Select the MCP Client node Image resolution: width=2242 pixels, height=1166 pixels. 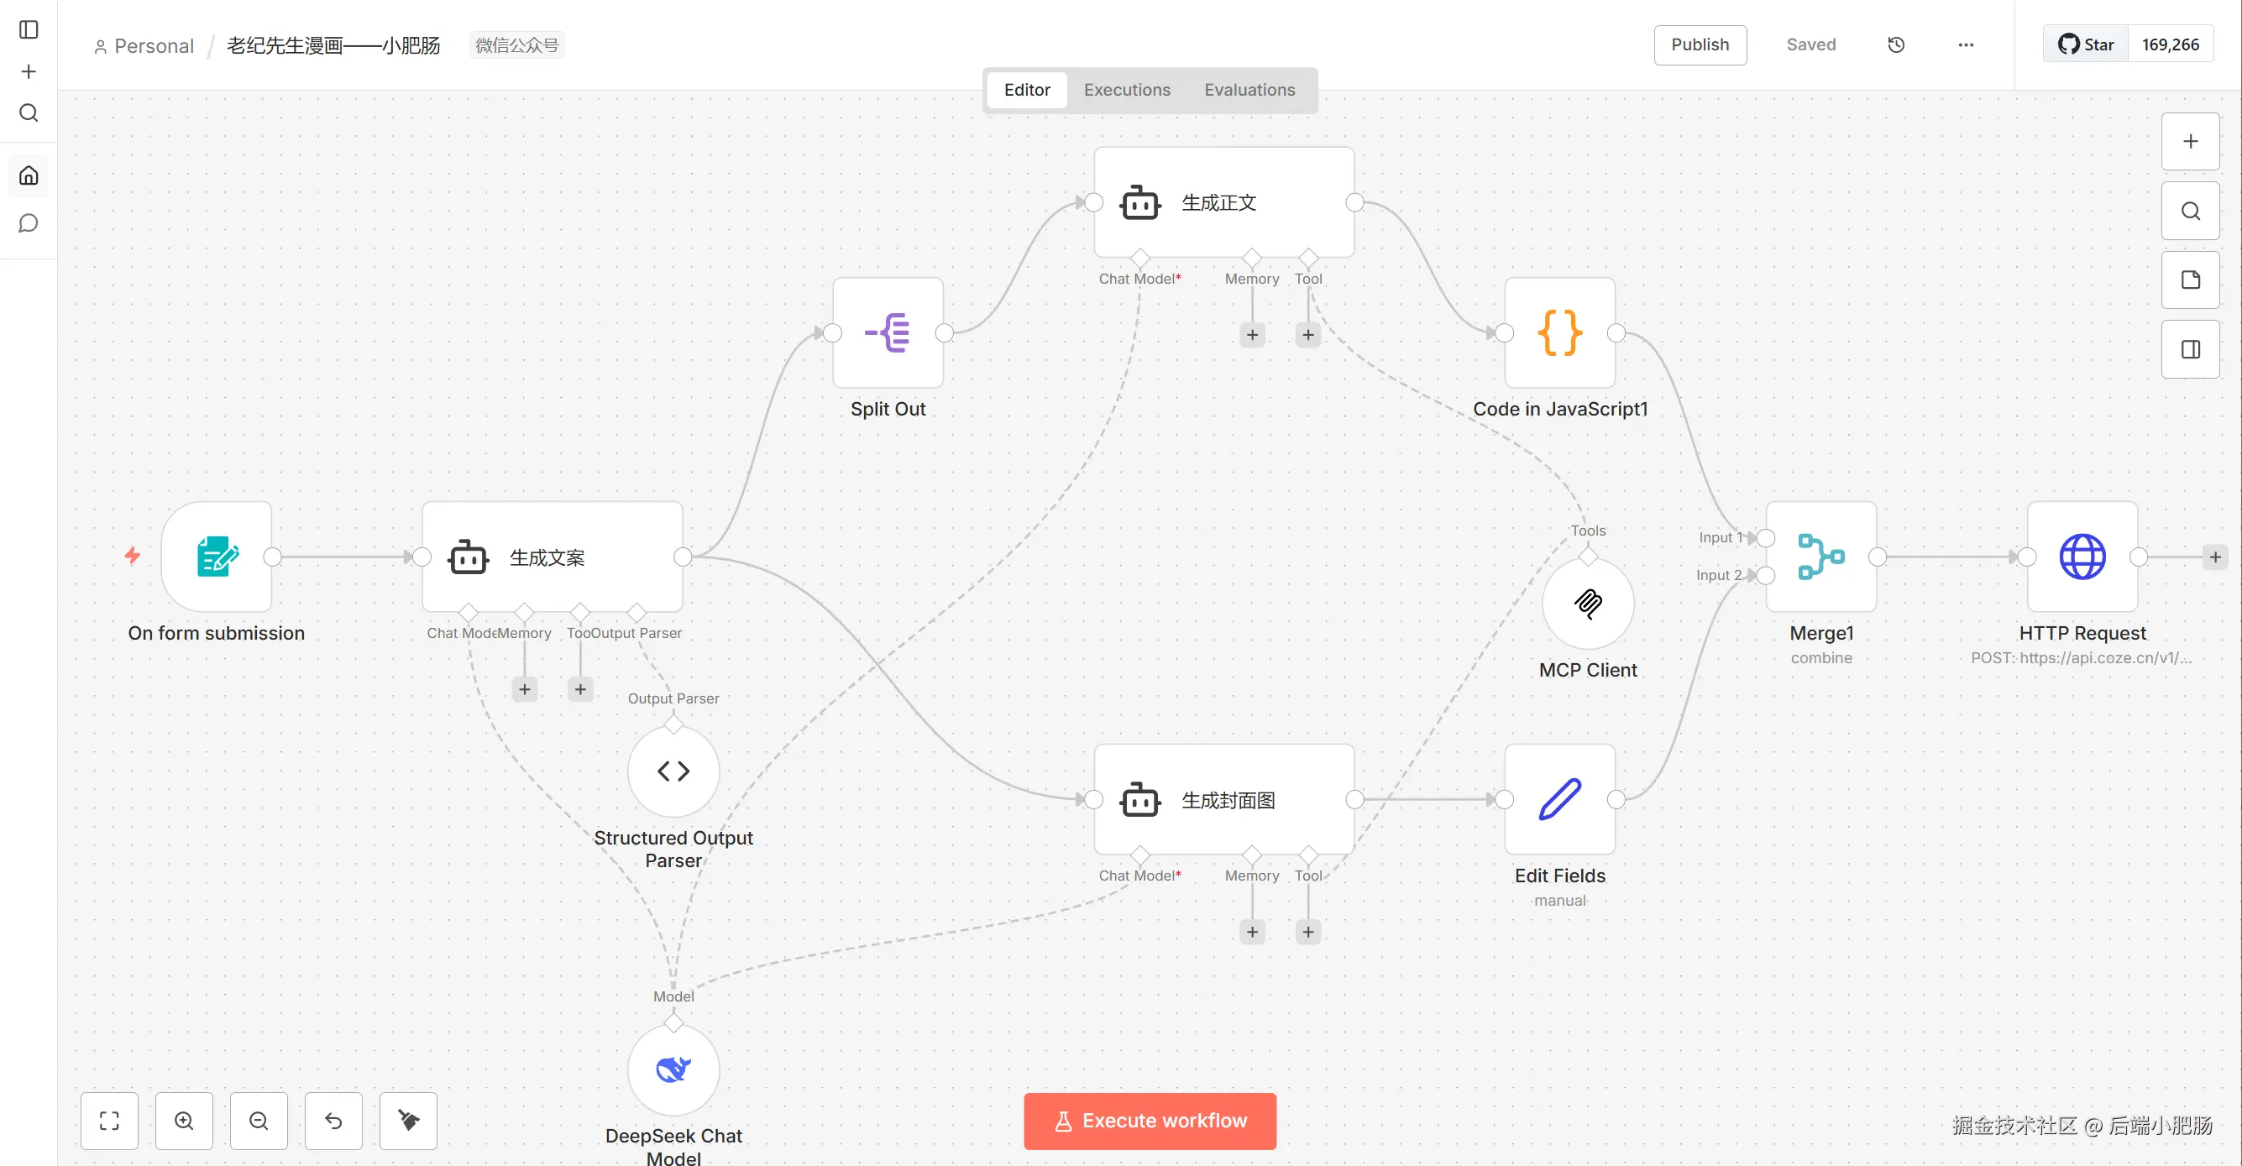1588,604
